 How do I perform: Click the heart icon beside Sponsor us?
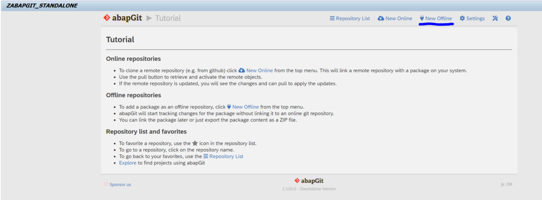pos(106,184)
